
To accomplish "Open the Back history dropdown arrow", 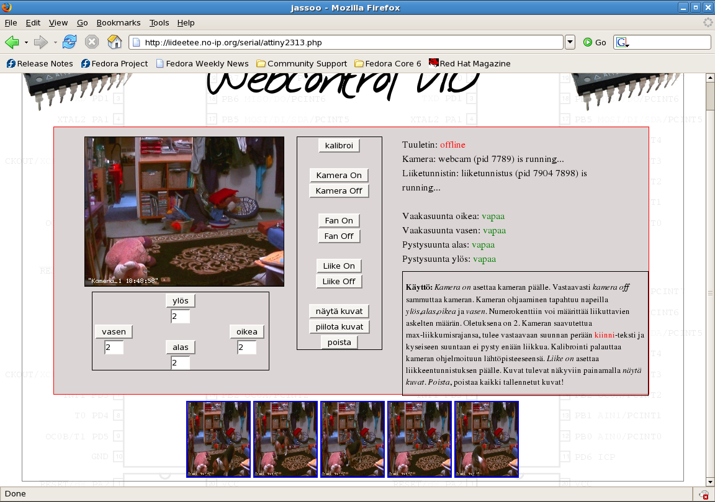I will click(x=26, y=42).
